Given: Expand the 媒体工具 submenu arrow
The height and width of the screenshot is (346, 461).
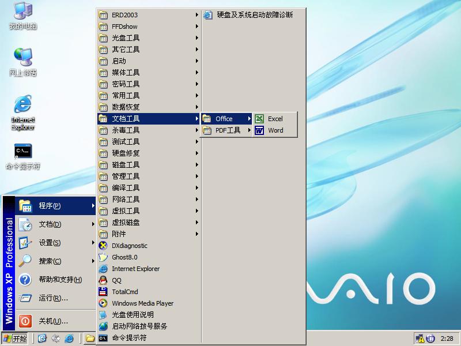Looking at the screenshot, I should pos(197,73).
